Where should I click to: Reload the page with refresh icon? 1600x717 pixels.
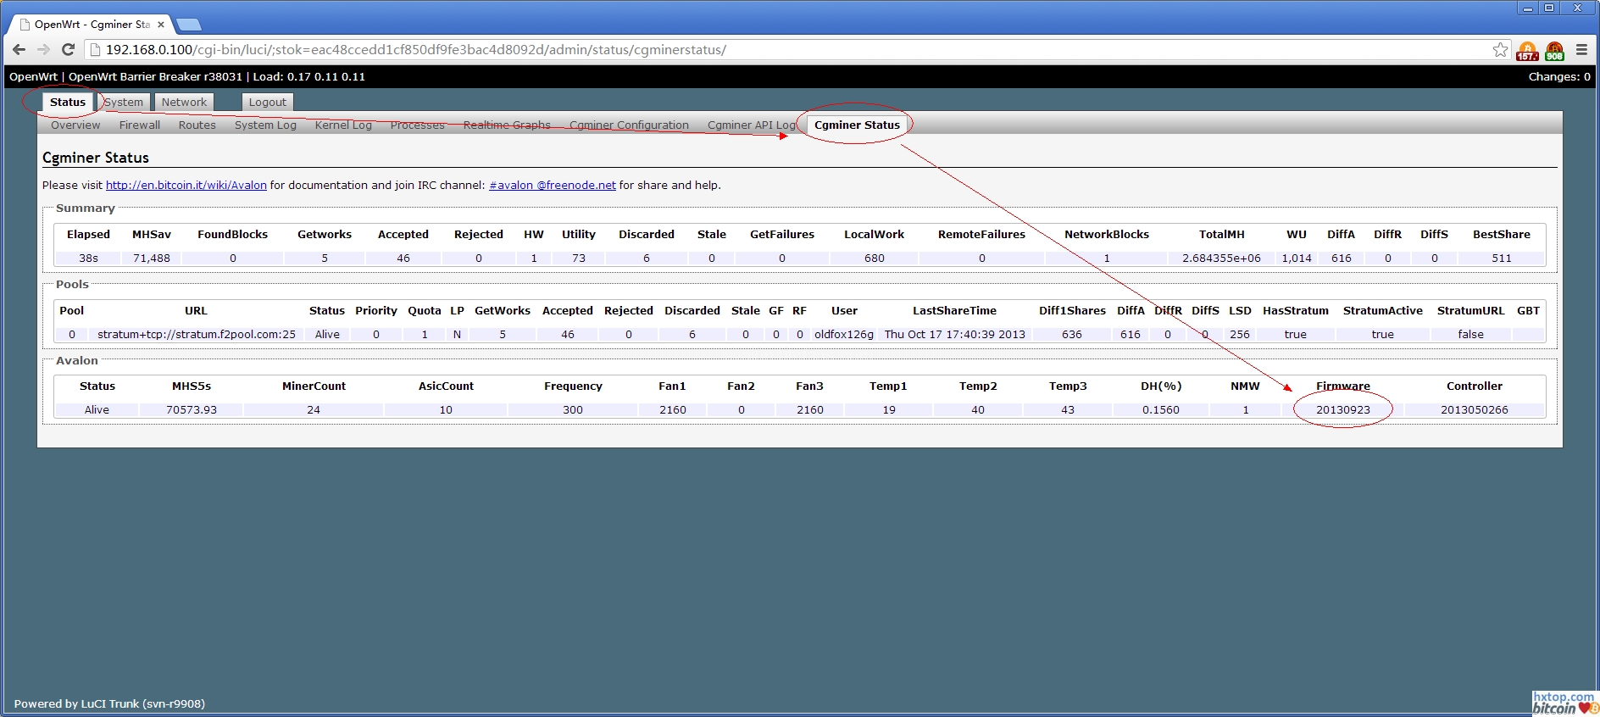pyautogui.click(x=69, y=50)
